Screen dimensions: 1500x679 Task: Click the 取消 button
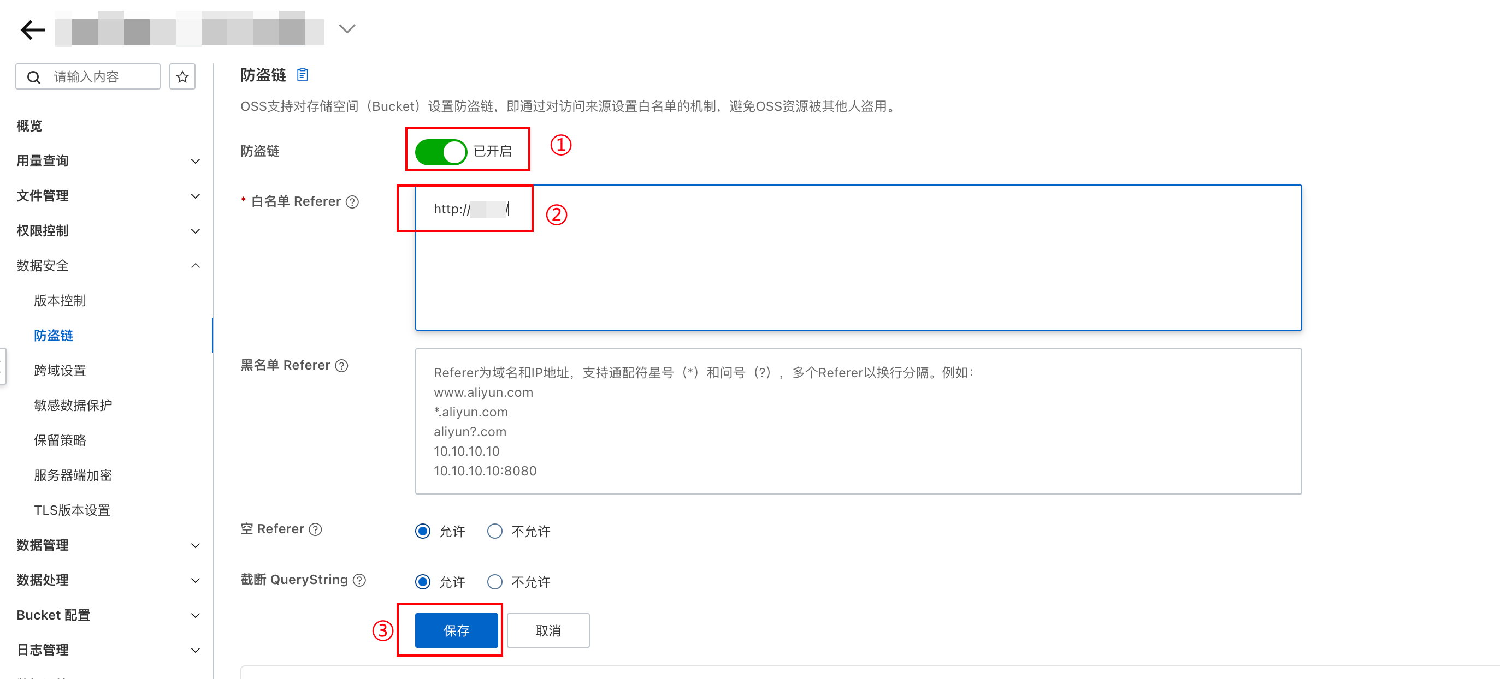click(x=547, y=630)
